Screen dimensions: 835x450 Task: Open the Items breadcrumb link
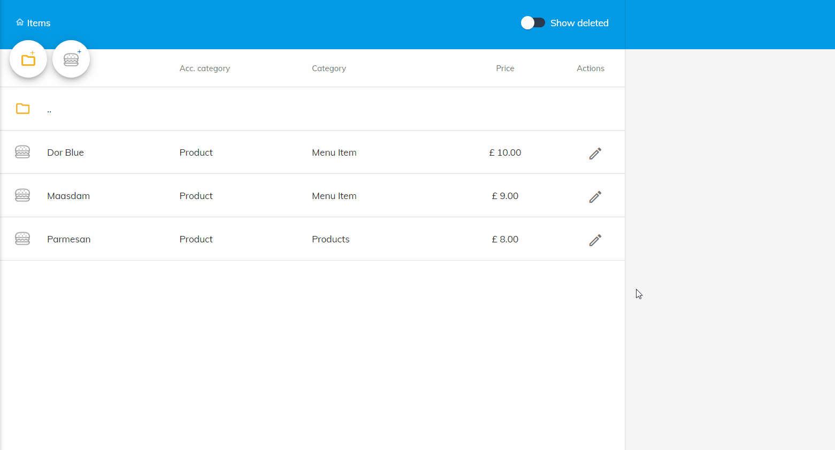(39, 23)
